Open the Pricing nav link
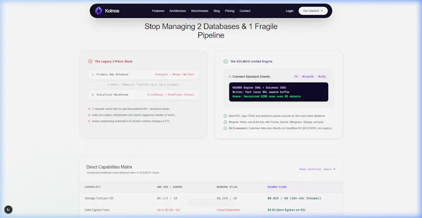The height and width of the screenshot is (218, 422). click(x=229, y=11)
